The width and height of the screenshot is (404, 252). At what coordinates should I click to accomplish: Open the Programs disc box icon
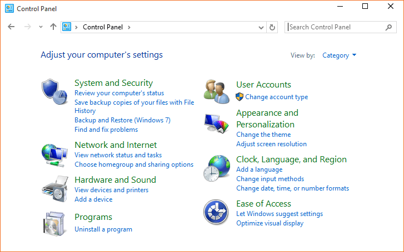54,223
